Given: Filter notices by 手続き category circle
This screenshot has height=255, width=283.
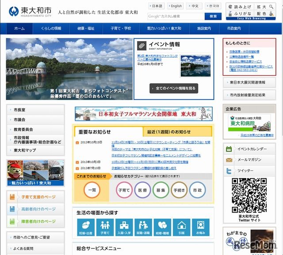Looking at the screenshot, I should (179, 190).
